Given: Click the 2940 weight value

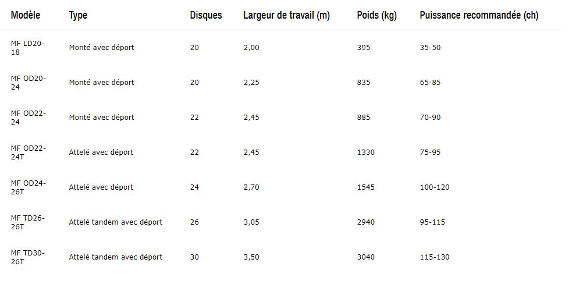Looking at the screenshot, I should [x=365, y=222].
